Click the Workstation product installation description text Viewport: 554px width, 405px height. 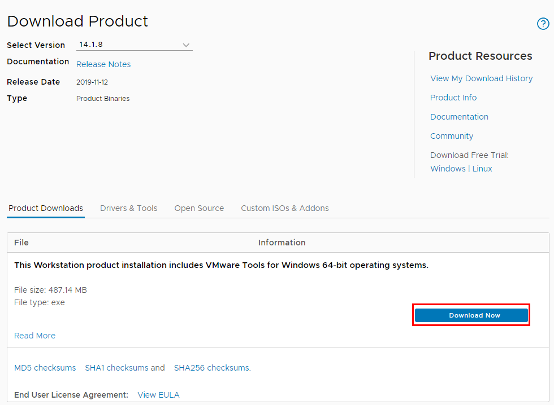click(221, 265)
